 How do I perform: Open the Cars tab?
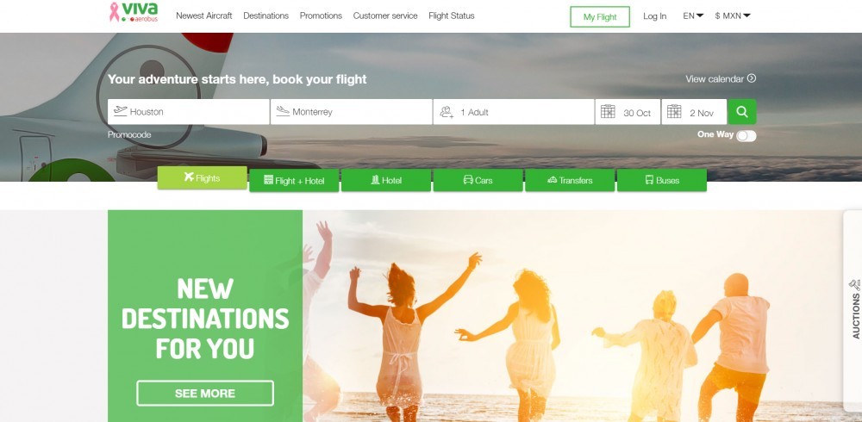tap(478, 180)
